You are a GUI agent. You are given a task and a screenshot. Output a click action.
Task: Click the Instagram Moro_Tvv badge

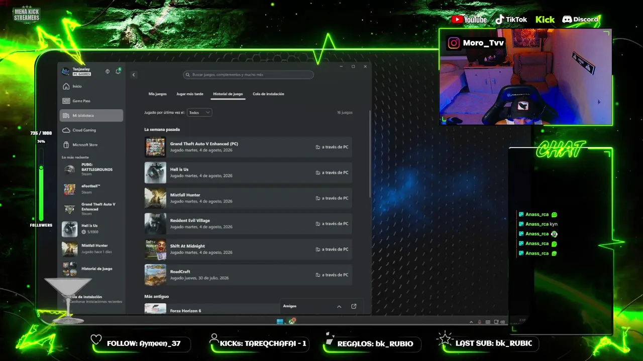pos(476,43)
